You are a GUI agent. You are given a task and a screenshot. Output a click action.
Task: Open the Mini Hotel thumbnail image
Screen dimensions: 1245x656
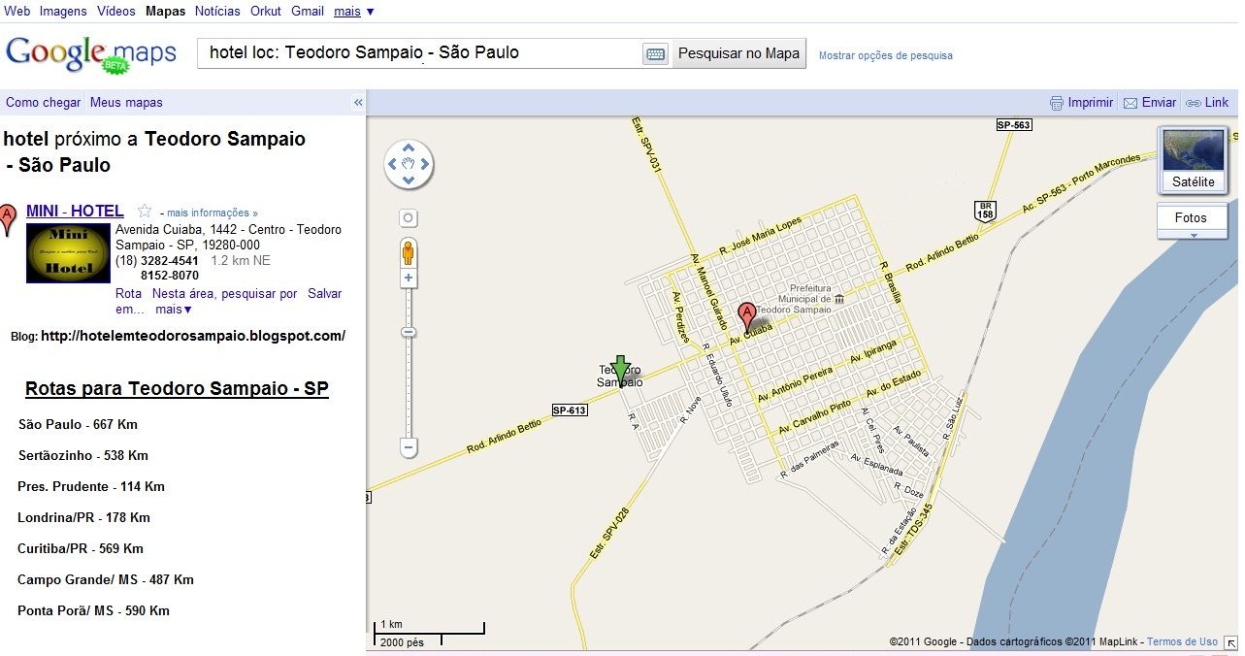68,253
